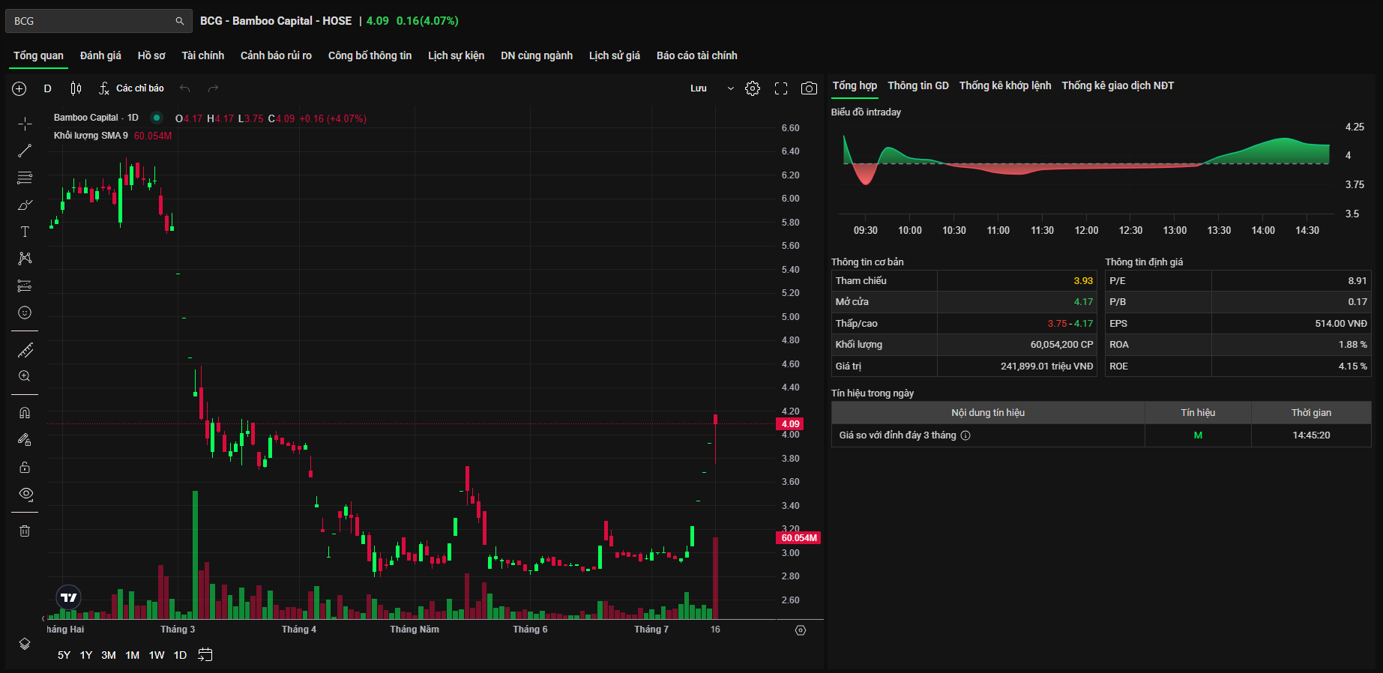
Task: Toggle hide all drawings eye icon
Action: (25, 494)
